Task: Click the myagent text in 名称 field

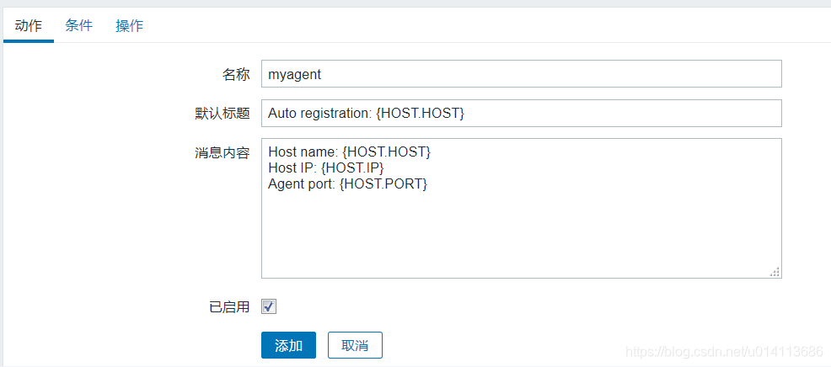Action: (x=294, y=74)
